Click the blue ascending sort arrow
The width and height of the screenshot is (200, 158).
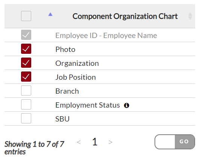50,14
